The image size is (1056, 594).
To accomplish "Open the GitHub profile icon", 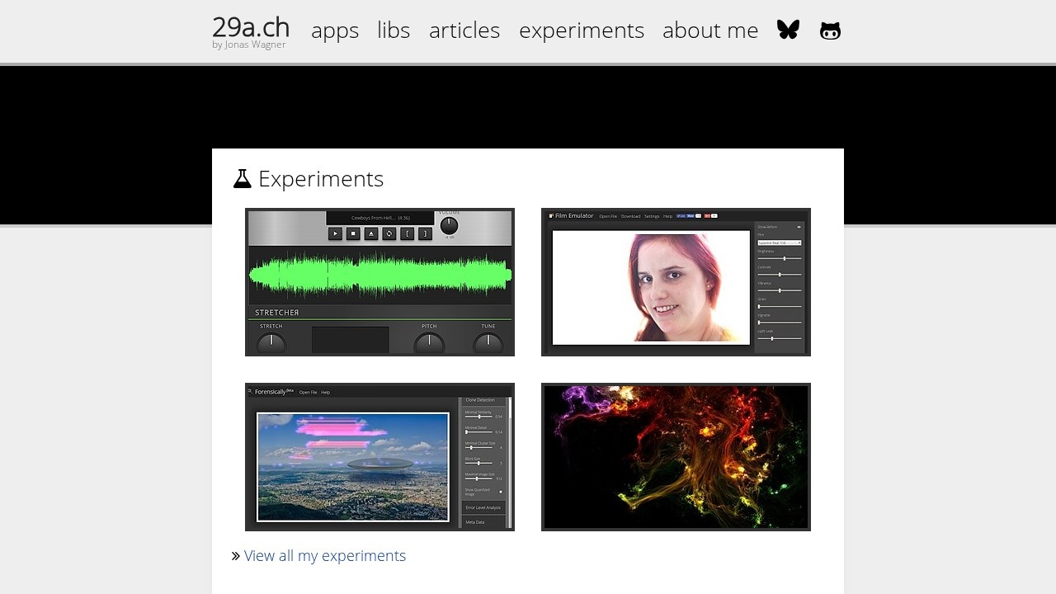I will click(830, 30).
